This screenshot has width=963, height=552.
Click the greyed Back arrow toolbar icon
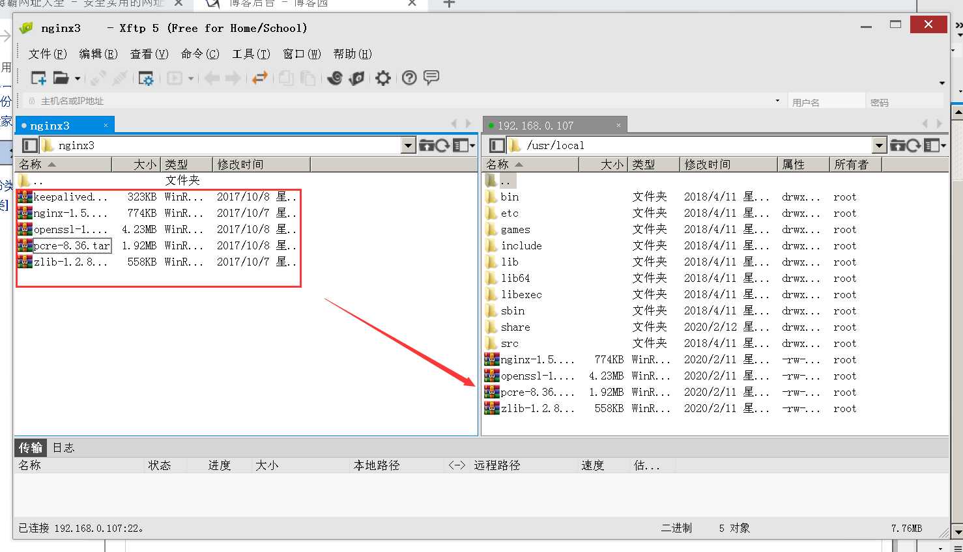click(x=212, y=78)
